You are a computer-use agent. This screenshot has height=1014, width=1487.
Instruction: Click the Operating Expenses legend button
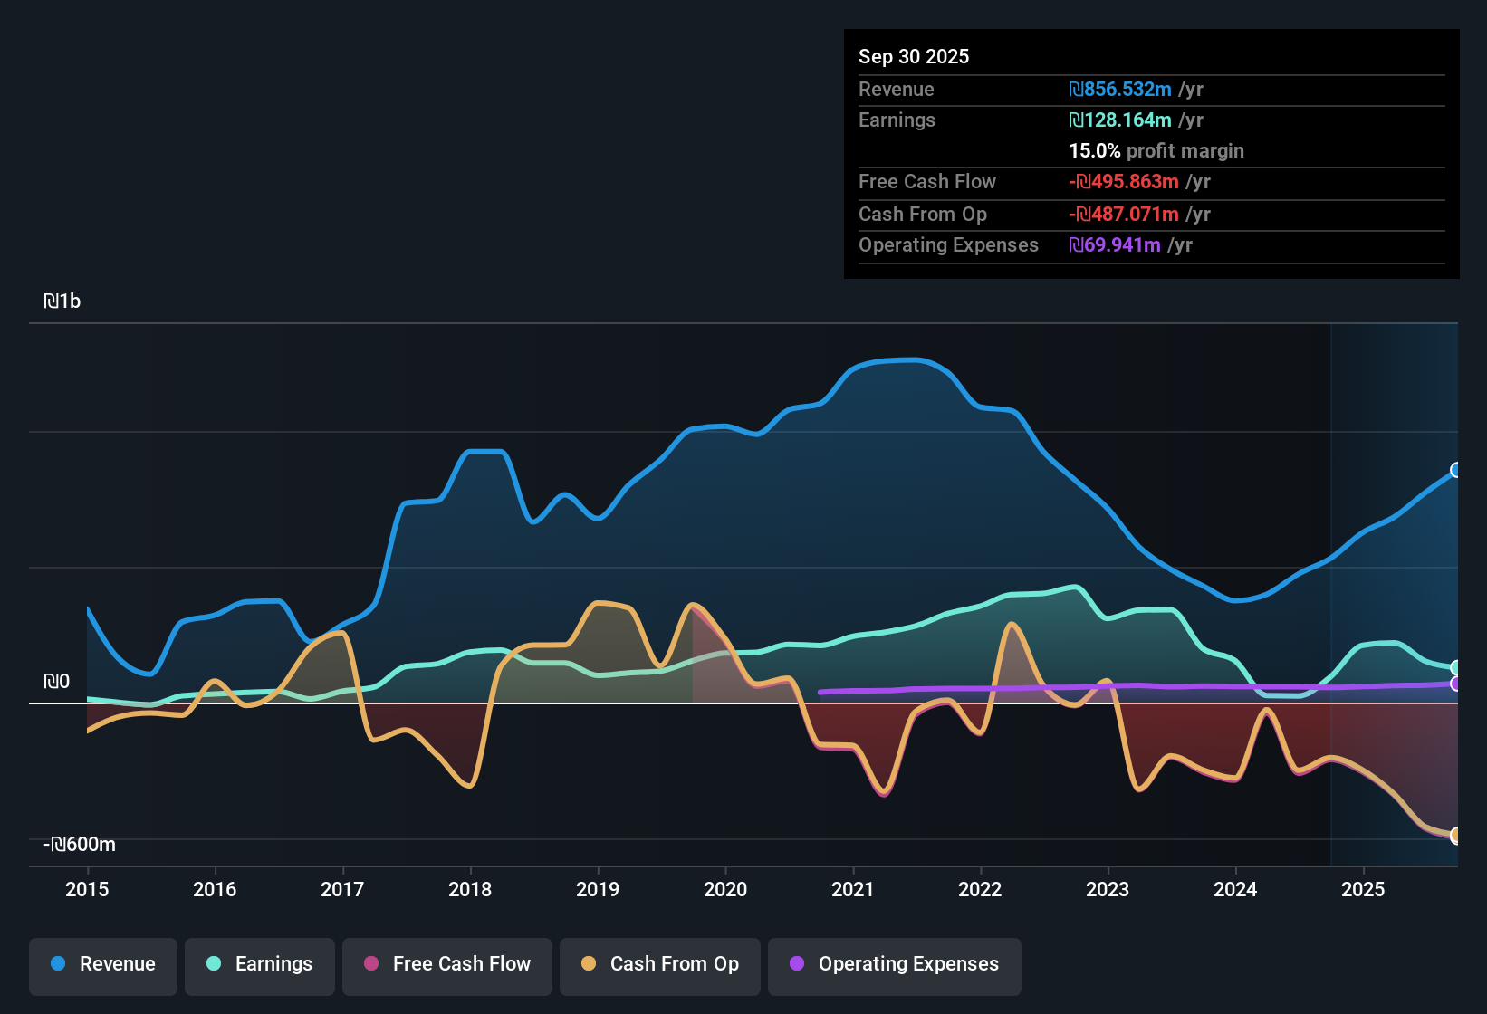click(x=894, y=964)
